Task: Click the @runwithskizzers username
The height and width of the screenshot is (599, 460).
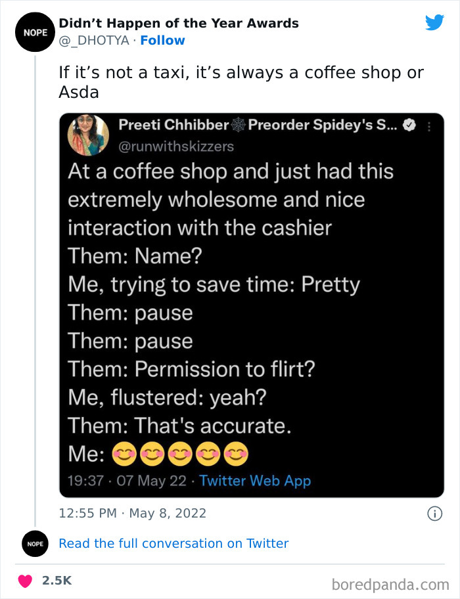Action: [x=176, y=146]
